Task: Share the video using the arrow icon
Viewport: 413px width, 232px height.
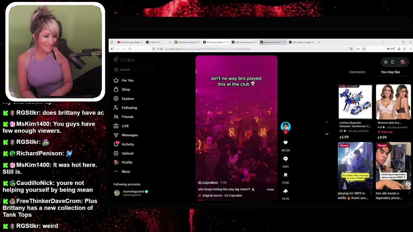Action: 286,191
